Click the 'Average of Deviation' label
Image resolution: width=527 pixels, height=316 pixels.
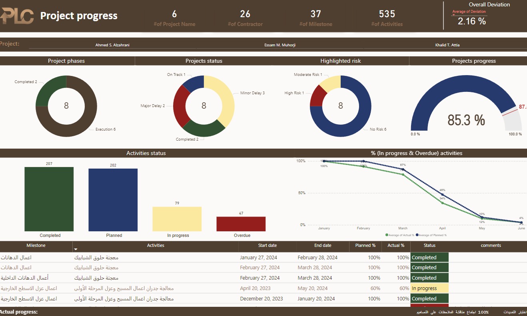pyautogui.click(x=469, y=12)
